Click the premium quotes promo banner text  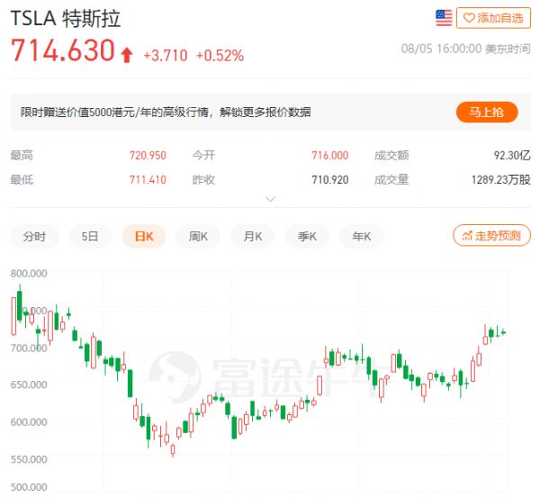[166, 112]
